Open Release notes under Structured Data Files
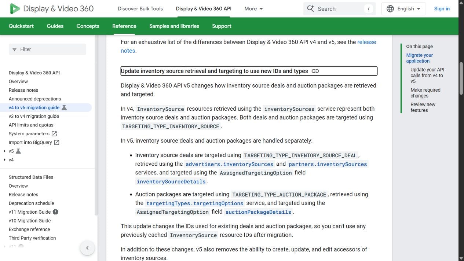 point(23,195)
